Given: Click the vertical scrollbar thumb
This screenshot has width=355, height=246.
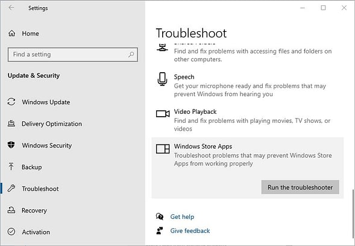Looking at the screenshot, I should point(353,214).
